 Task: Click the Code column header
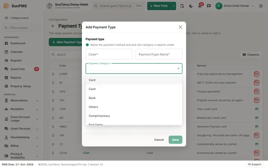63,65
